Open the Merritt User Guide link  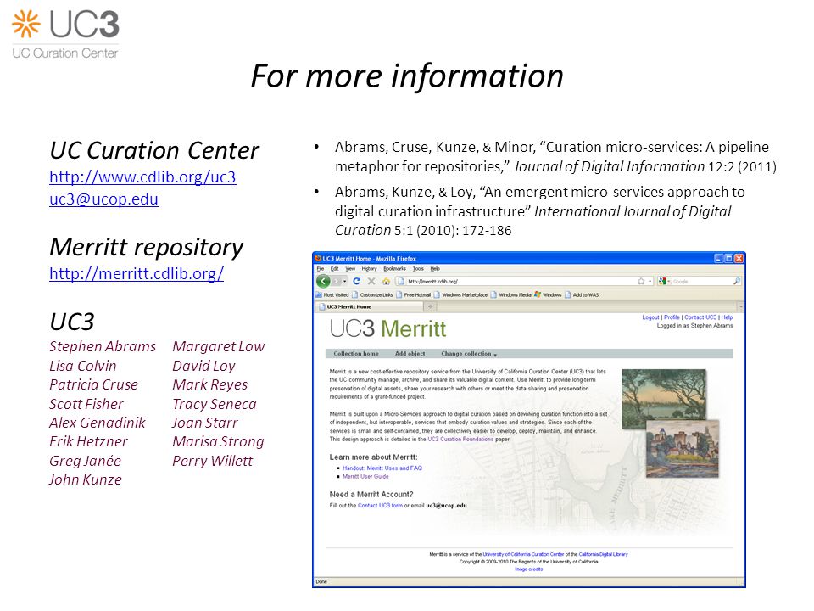tap(365, 476)
